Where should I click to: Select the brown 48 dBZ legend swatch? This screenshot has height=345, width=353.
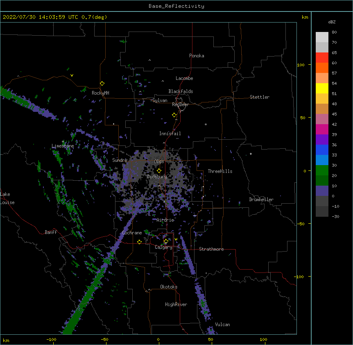click(x=322, y=109)
